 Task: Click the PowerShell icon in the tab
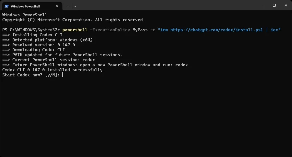[x=7, y=6]
